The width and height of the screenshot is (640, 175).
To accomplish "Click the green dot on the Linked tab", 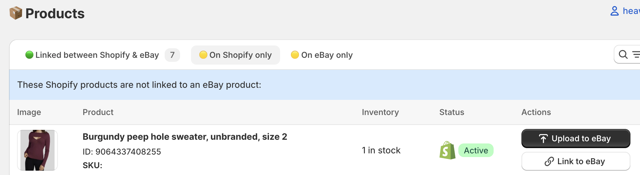I will [29, 55].
